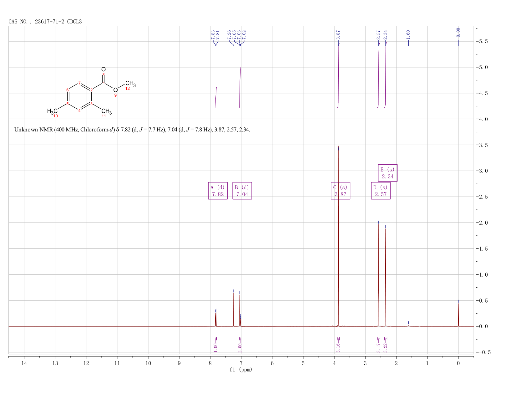The width and height of the screenshot is (516, 399).
Task: Click peak label 7.83 at top
Action: pyautogui.click(x=213, y=34)
